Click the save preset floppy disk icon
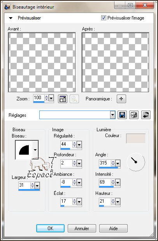 tap(122, 115)
